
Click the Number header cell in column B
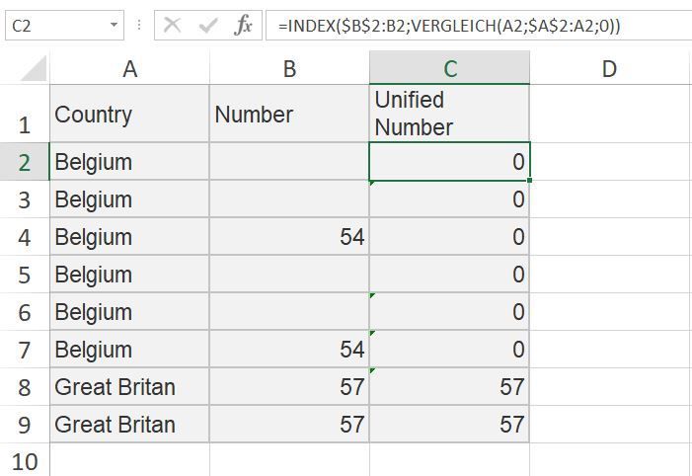289,115
